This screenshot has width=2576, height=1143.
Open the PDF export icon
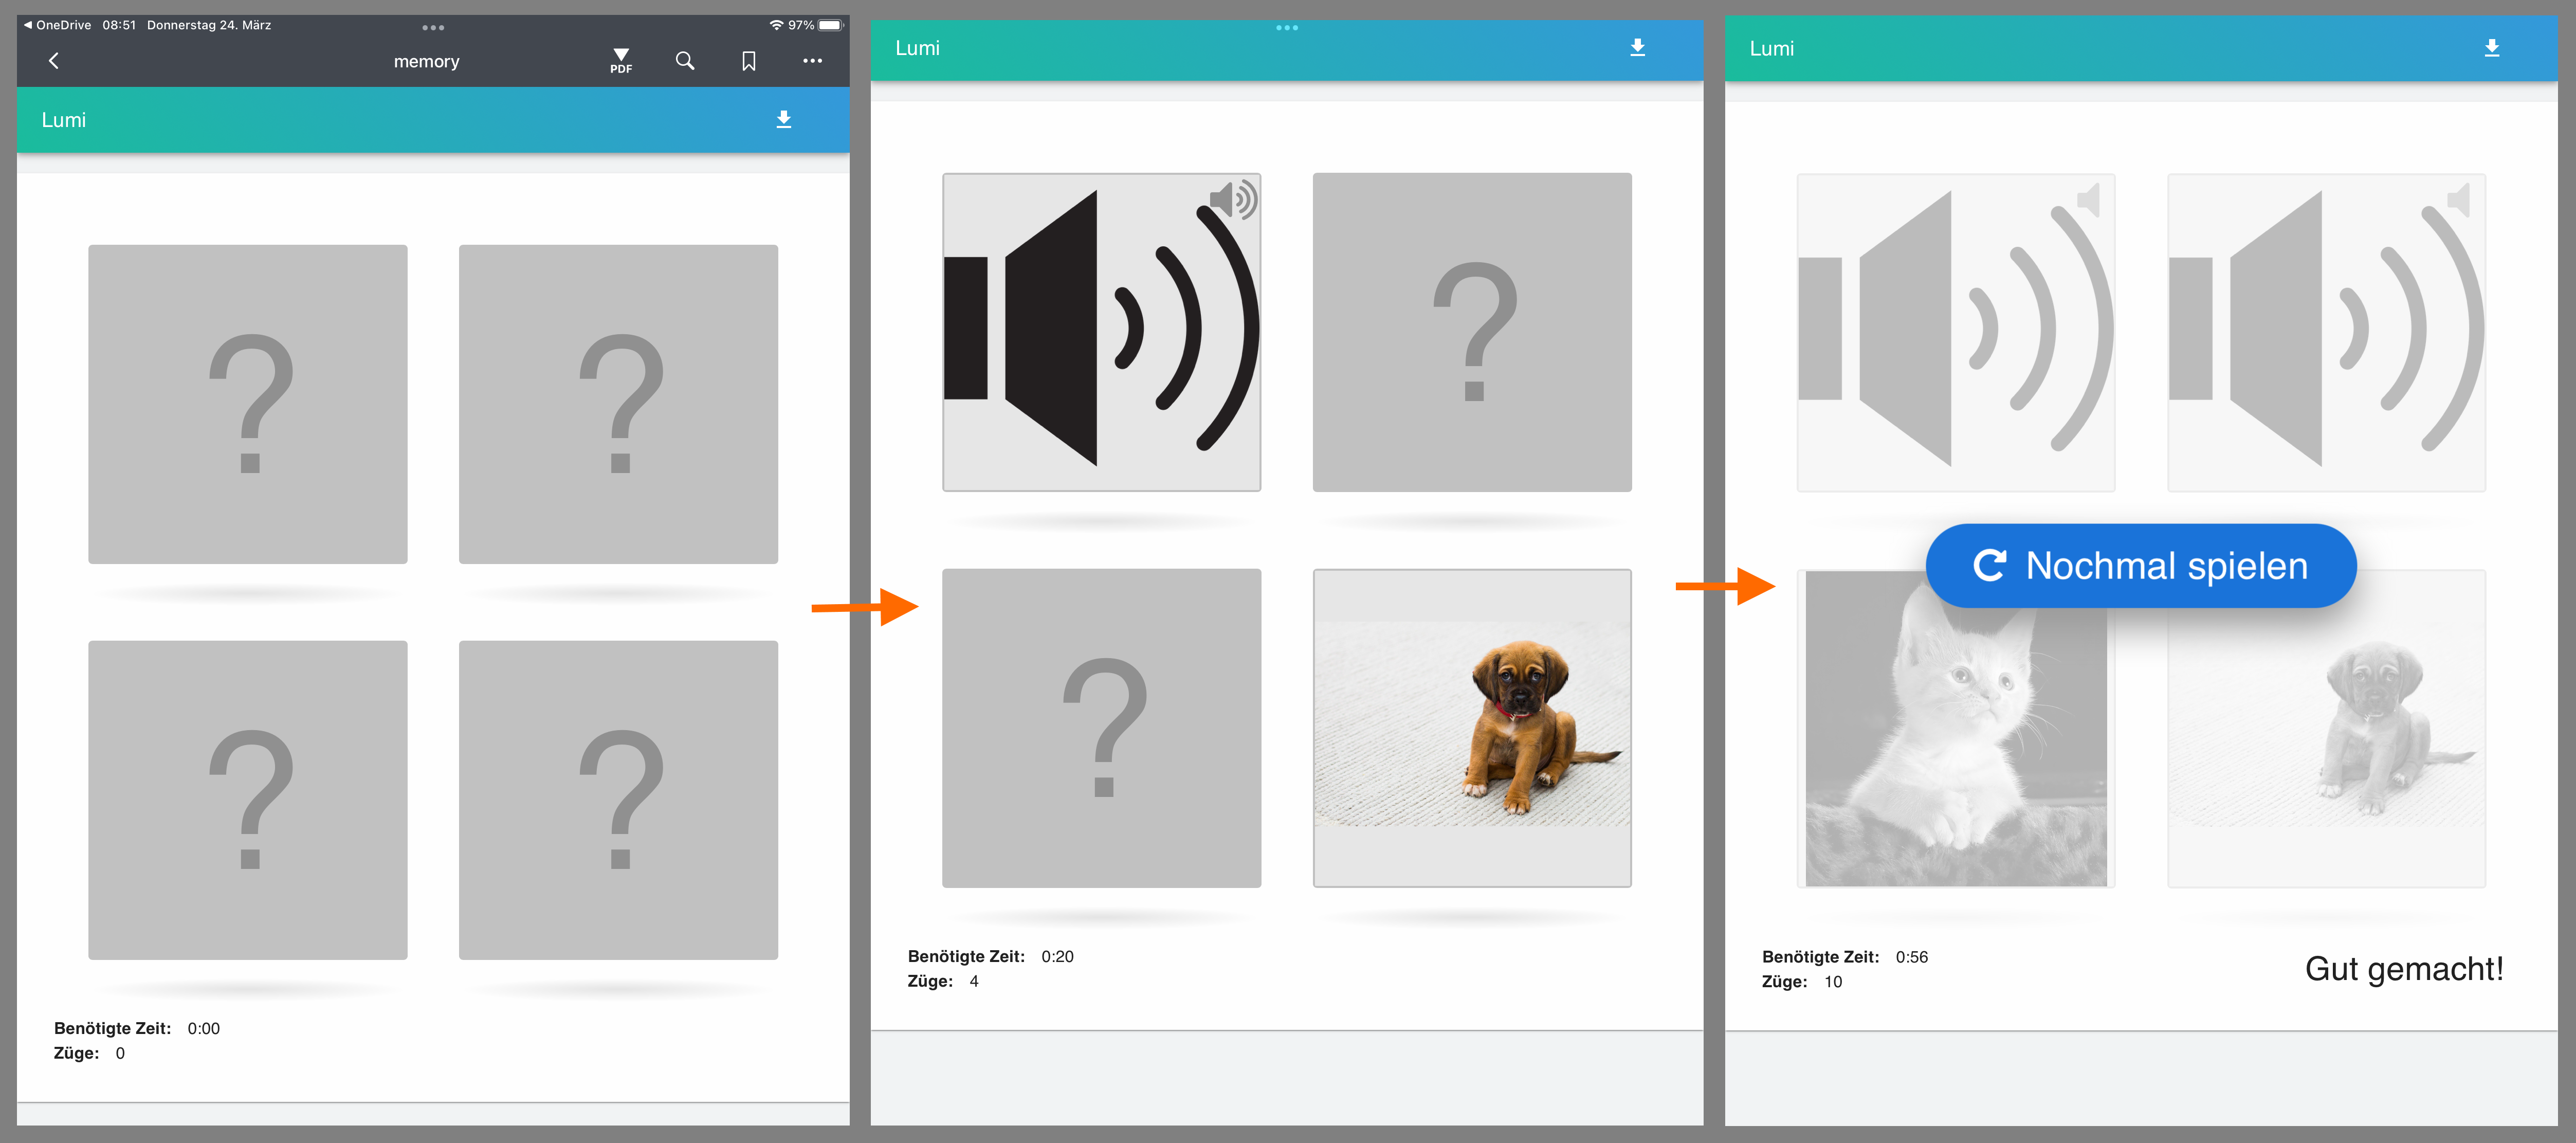(621, 61)
